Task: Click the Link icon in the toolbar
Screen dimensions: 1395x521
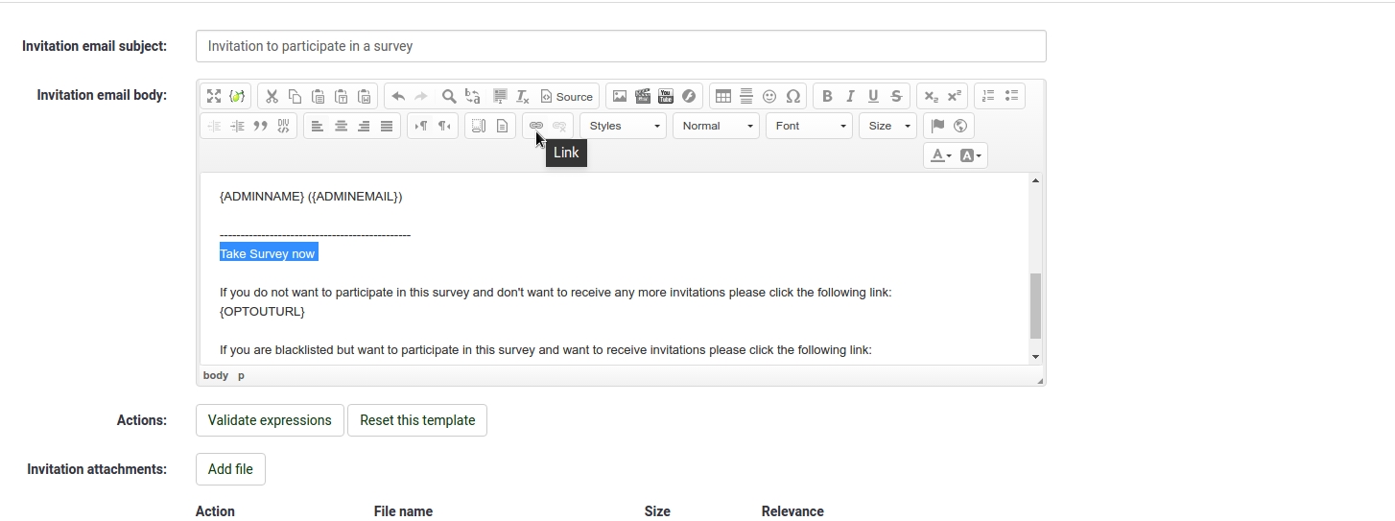Action: tap(536, 126)
